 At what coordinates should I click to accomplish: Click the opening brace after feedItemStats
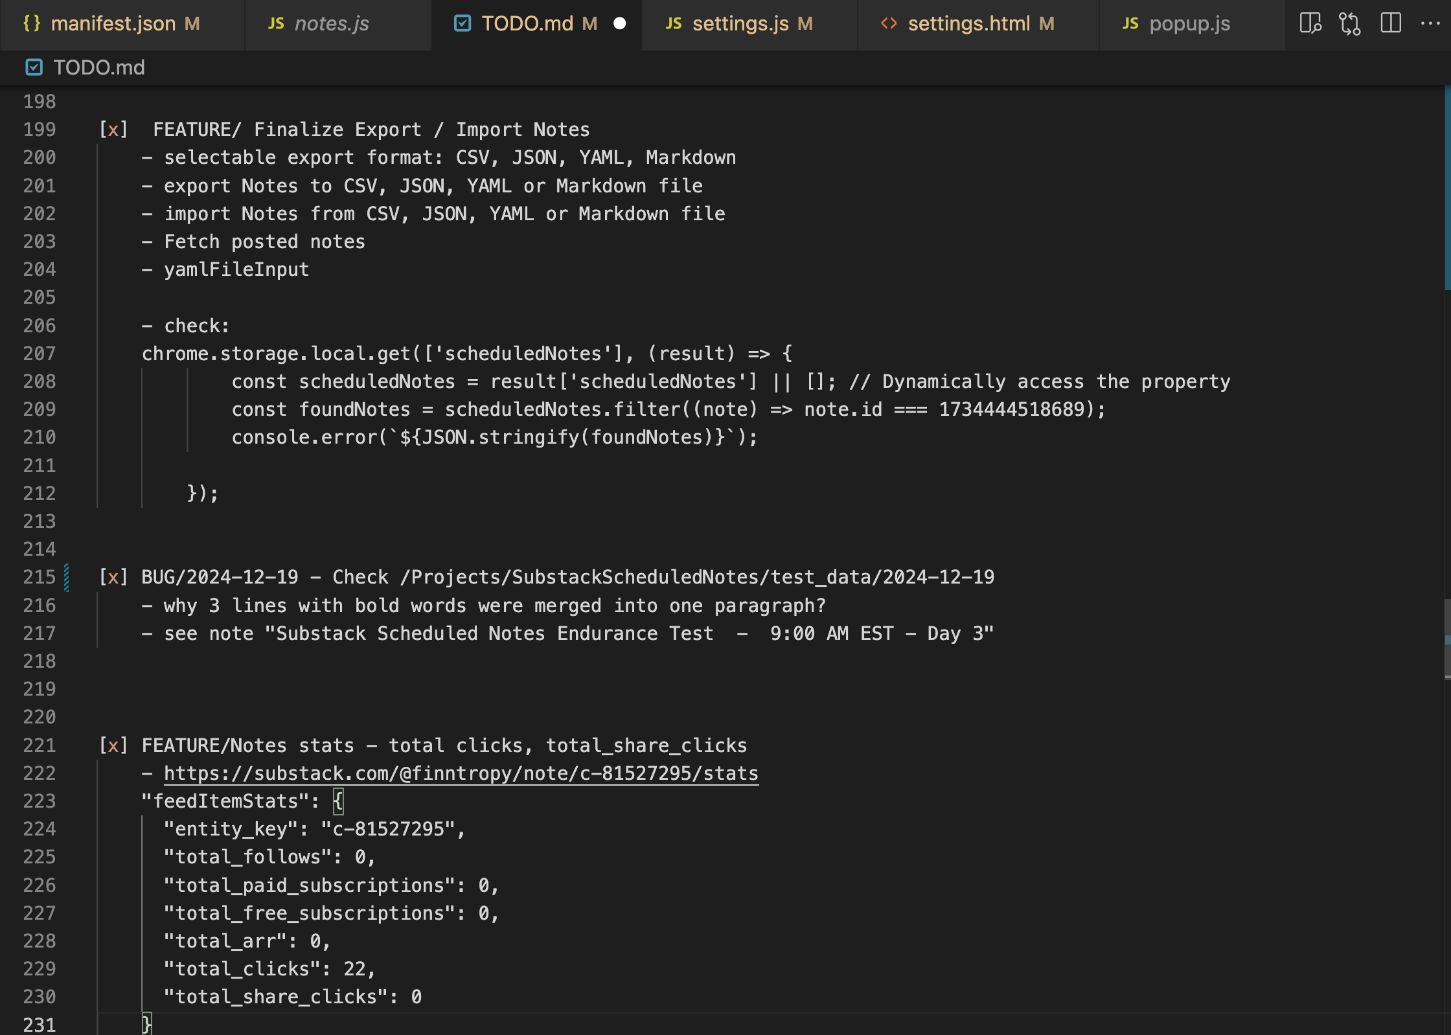pyautogui.click(x=338, y=801)
